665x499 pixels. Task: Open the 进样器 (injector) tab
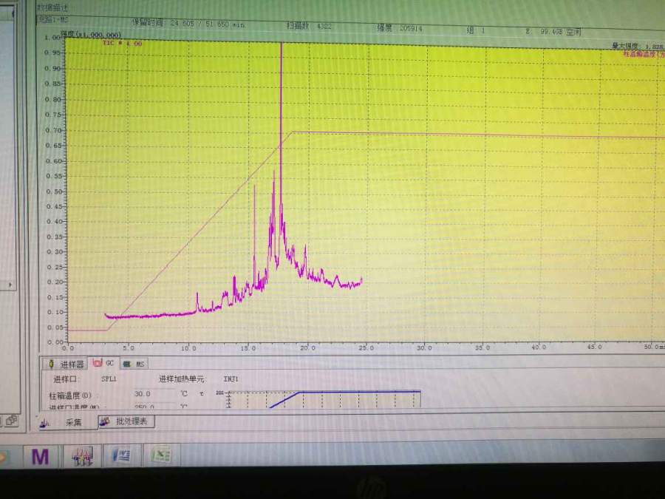65,364
